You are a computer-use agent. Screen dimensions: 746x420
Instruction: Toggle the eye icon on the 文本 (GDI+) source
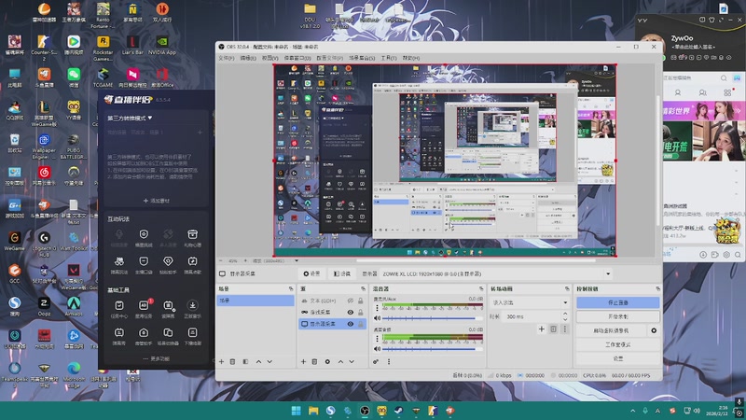pos(351,301)
